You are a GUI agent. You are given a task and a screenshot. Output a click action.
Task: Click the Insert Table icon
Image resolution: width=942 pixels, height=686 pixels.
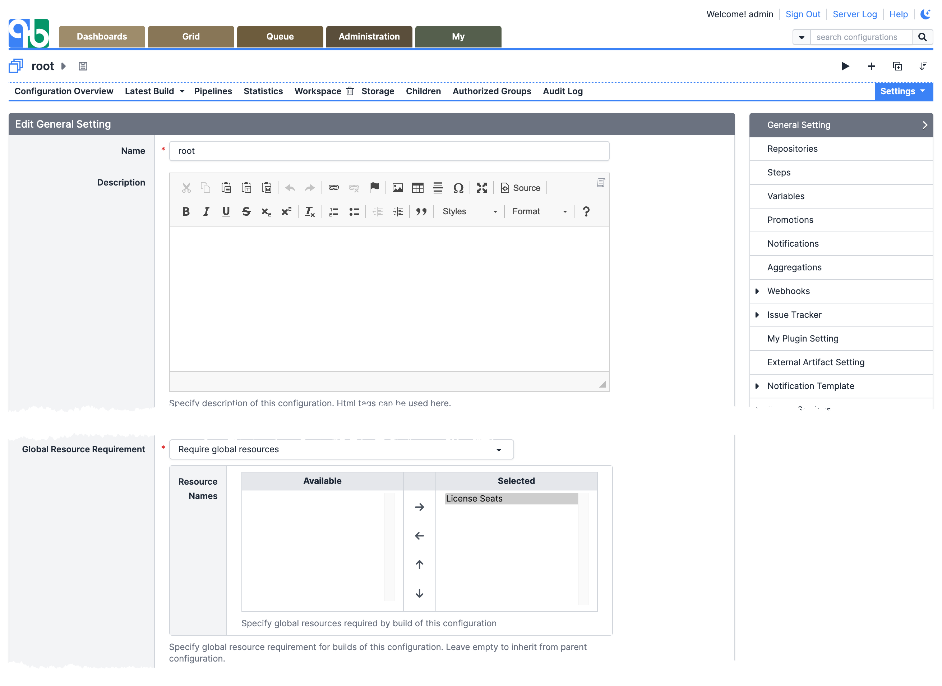click(417, 188)
